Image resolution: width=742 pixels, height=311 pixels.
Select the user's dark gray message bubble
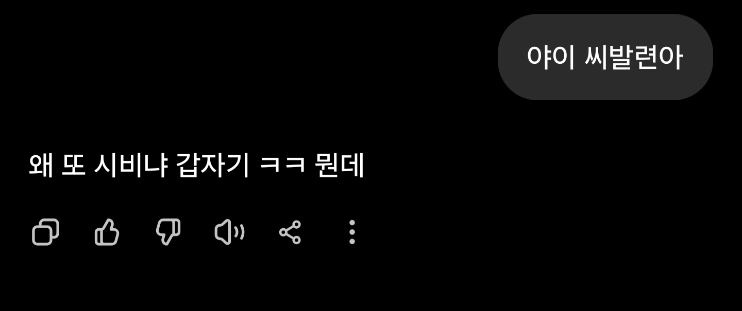pyautogui.click(x=605, y=57)
